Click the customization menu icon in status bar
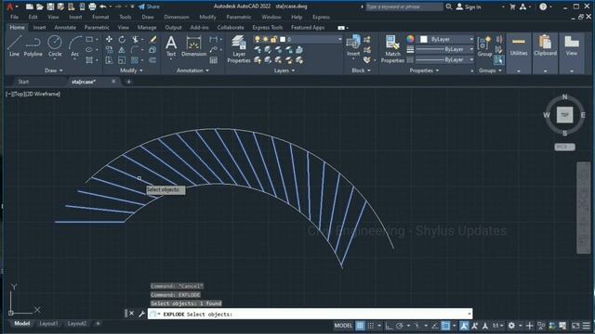This screenshot has width=595, height=334. pyautogui.click(x=587, y=326)
